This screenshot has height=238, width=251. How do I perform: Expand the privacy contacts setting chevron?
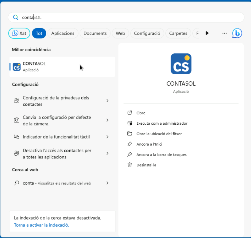[107, 101]
